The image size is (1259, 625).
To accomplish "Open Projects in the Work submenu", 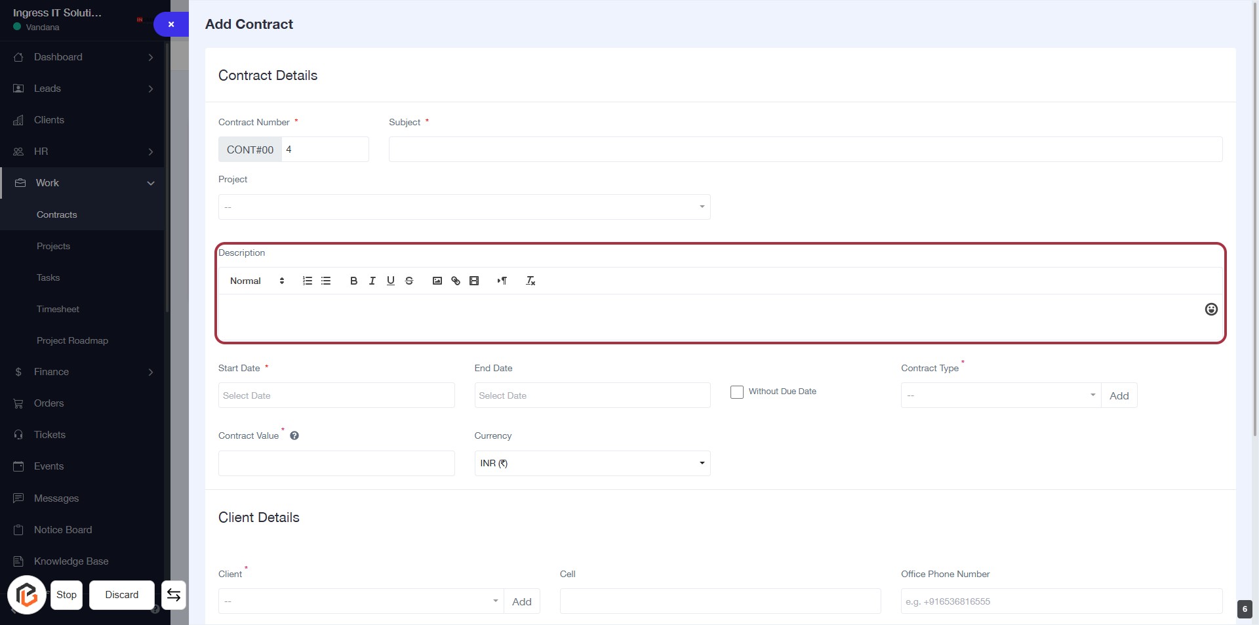I will tap(53, 246).
